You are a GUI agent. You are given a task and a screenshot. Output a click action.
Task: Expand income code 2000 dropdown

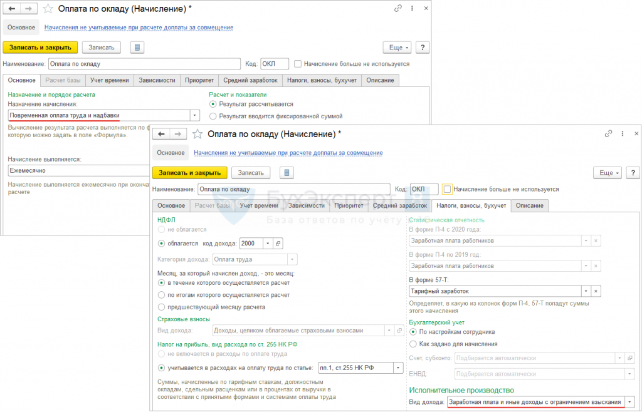[x=268, y=243]
